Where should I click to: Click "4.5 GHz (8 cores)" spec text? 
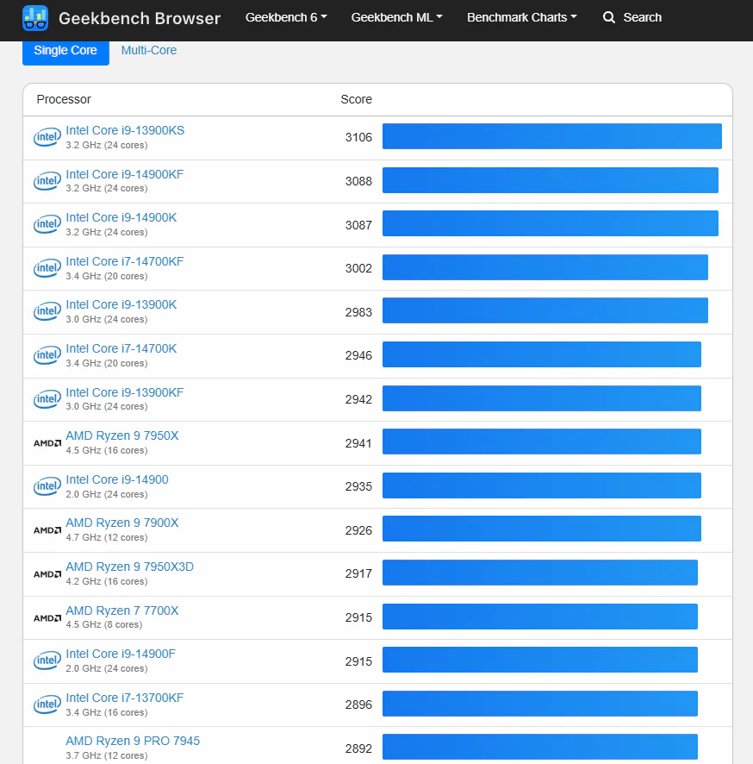click(x=104, y=624)
